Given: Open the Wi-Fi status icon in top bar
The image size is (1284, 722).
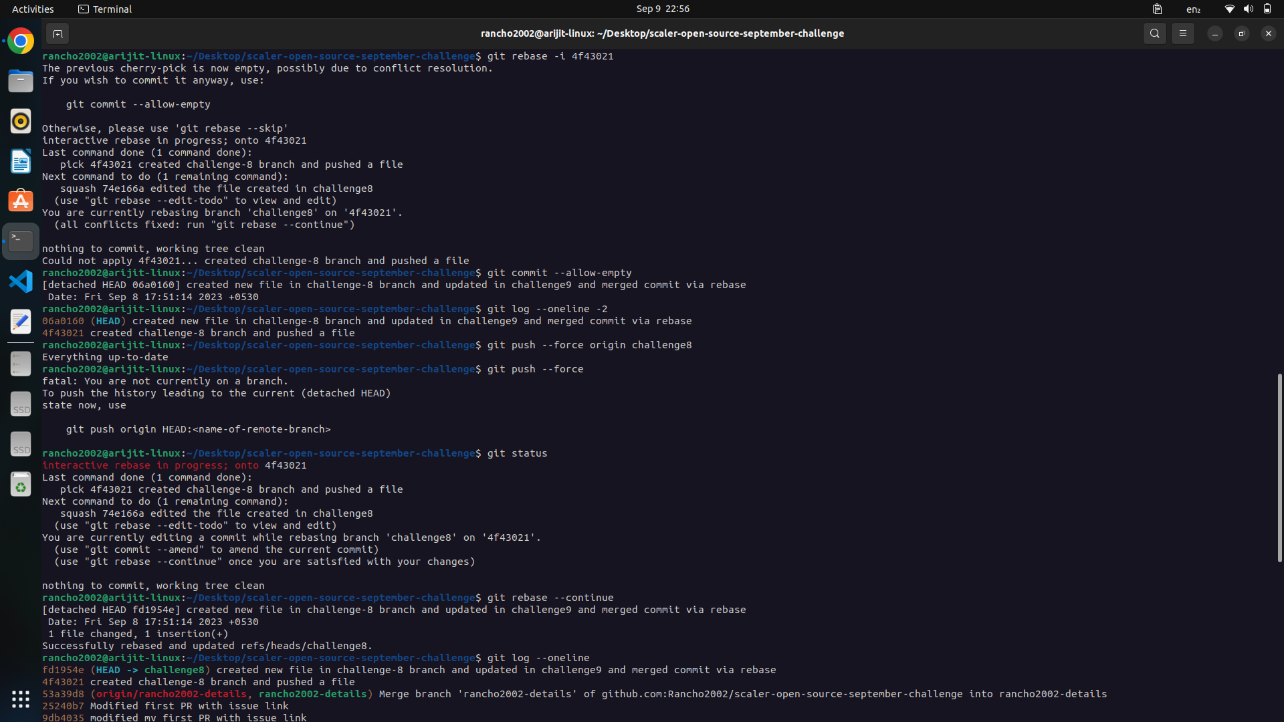Looking at the screenshot, I should [1229, 9].
